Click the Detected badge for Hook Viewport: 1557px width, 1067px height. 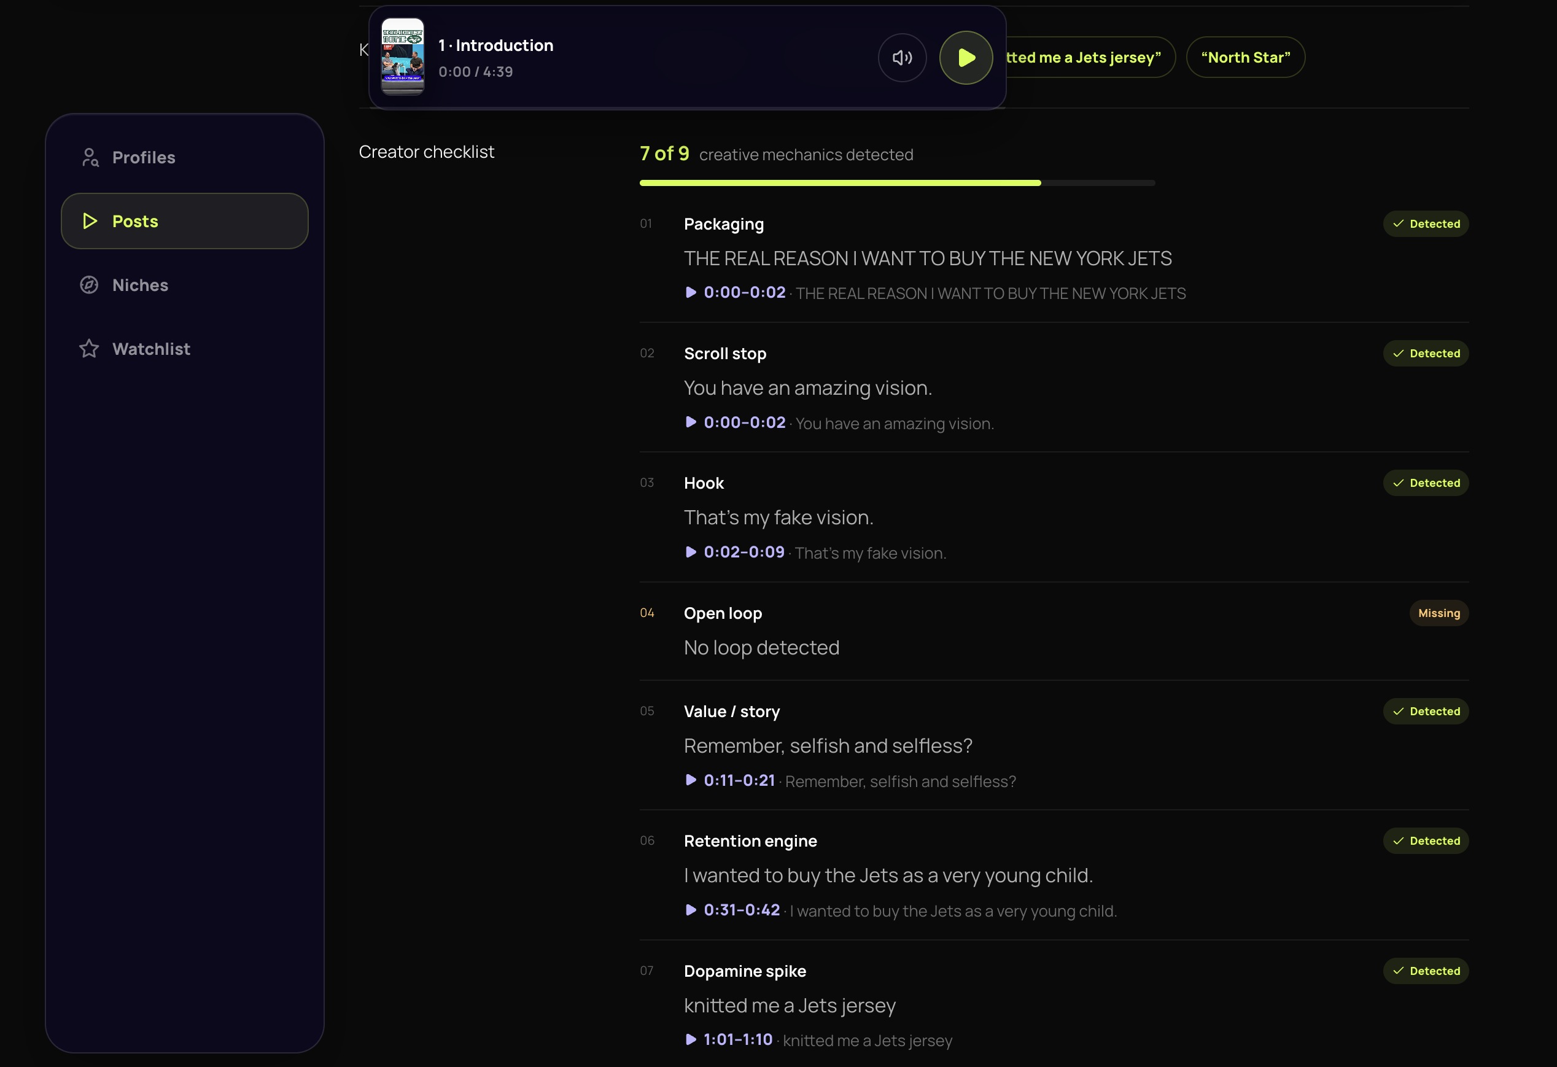[1426, 483]
